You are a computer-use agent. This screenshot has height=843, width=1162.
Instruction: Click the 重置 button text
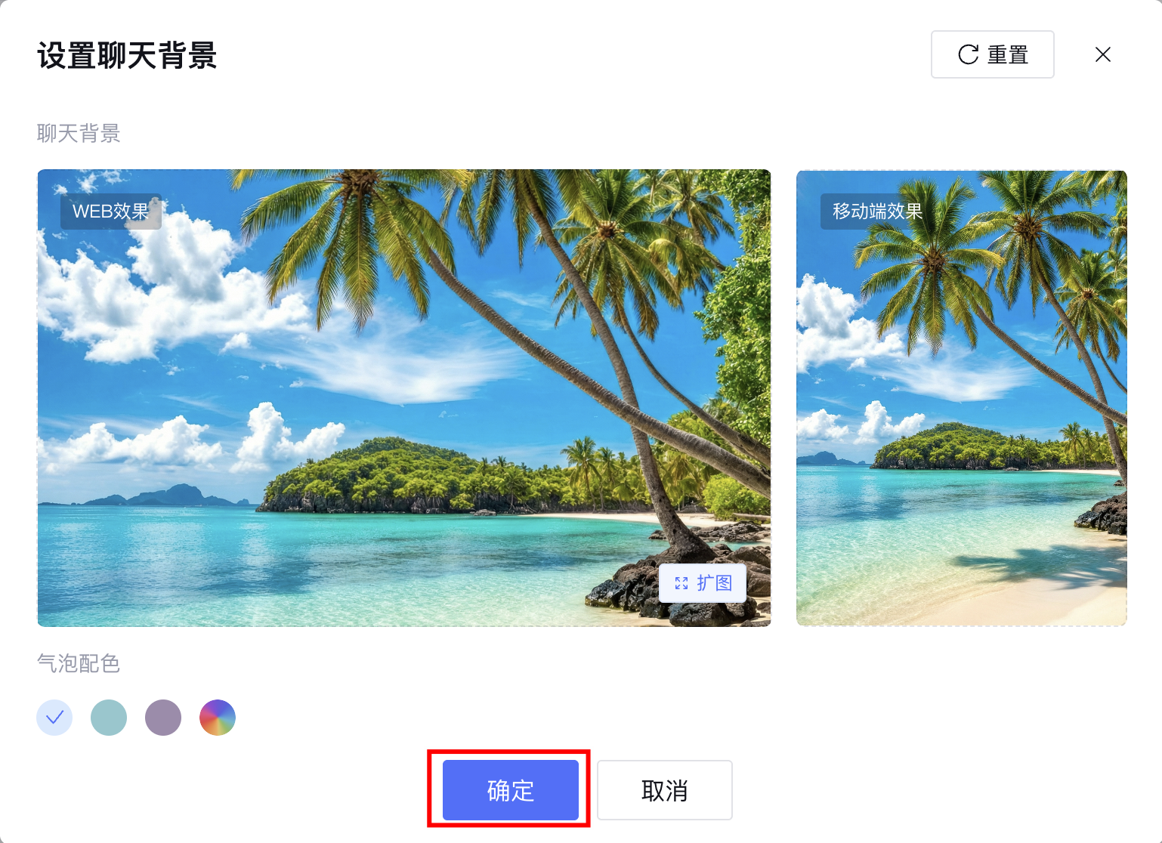[x=1008, y=55]
